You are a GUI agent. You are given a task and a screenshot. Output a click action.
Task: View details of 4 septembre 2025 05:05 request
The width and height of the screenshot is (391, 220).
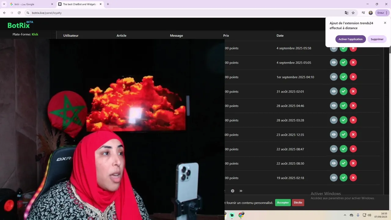334,62
